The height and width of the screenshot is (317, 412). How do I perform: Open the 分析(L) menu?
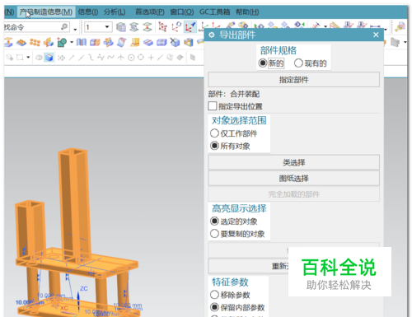(115, 12)
